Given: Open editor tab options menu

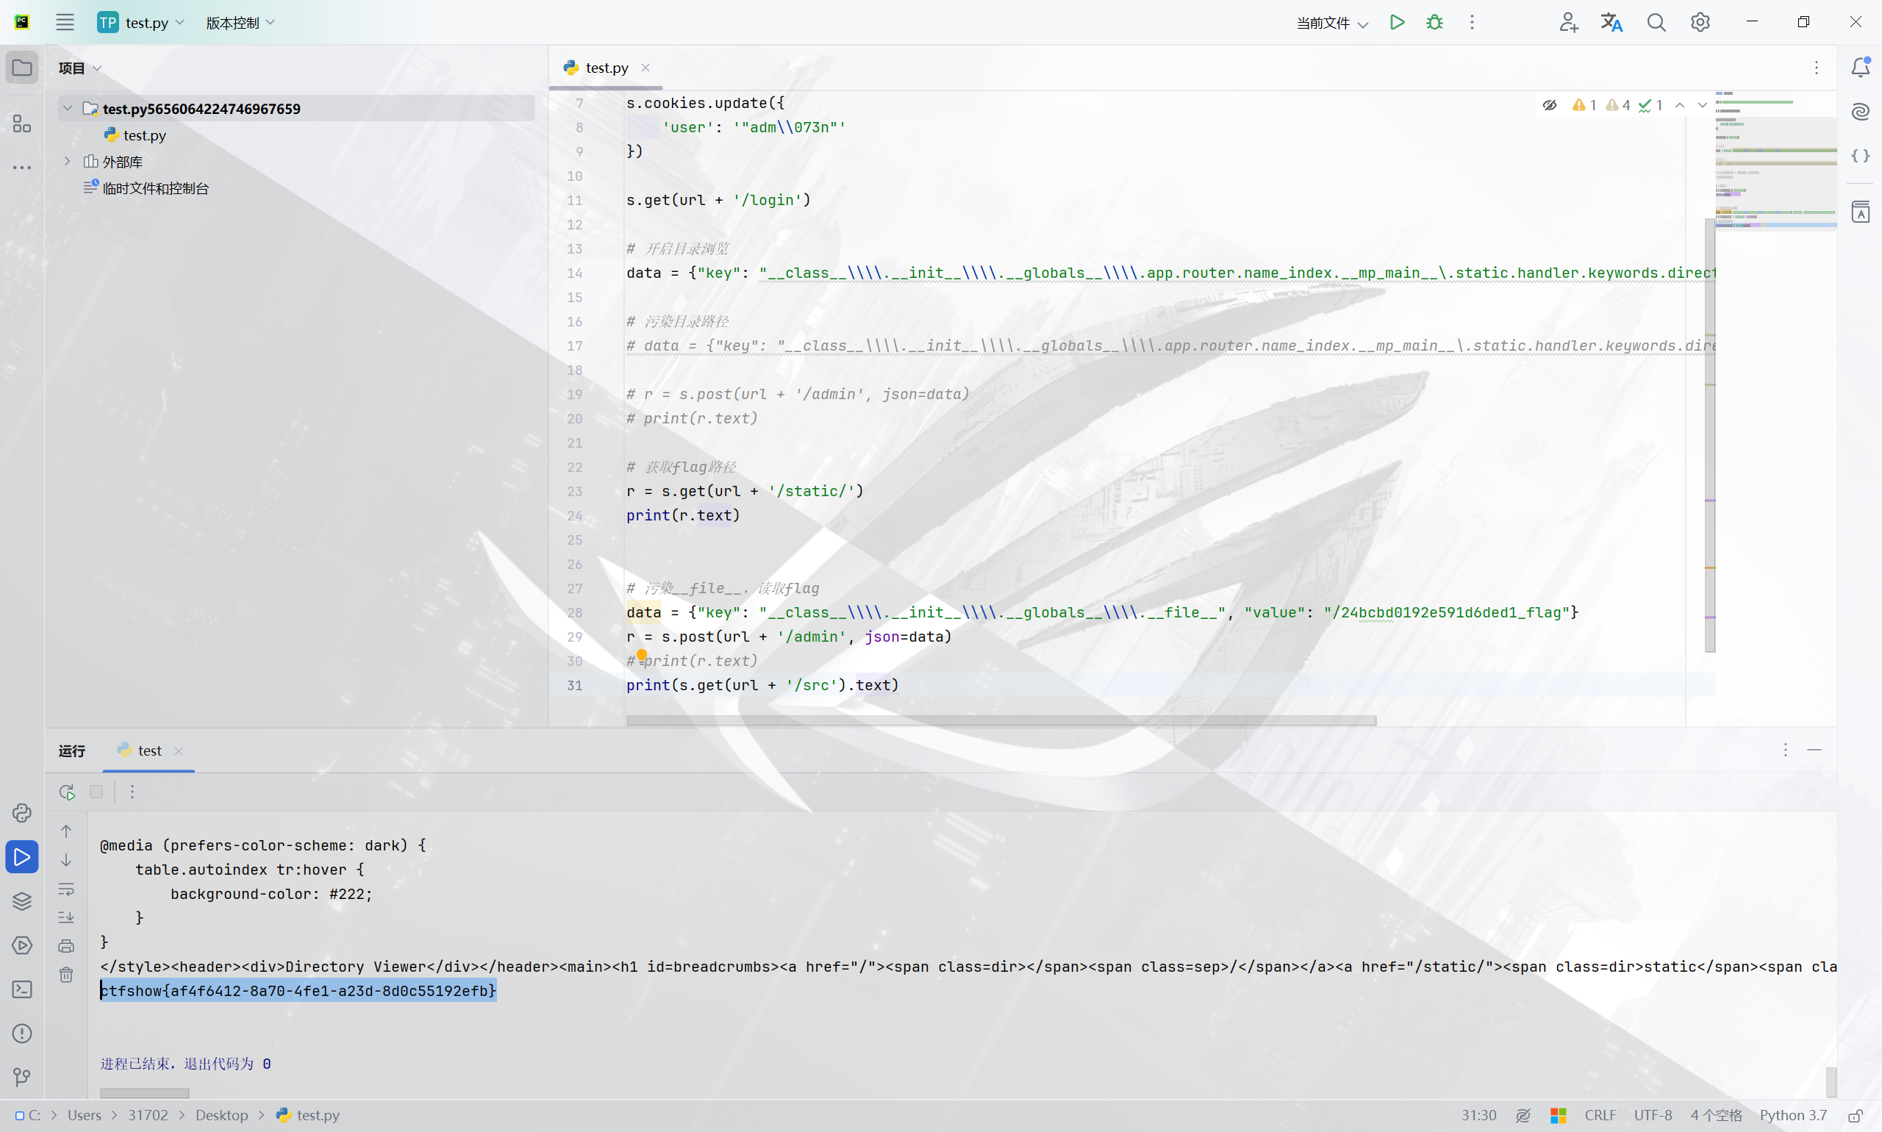Looking at the screenshot, I should point(1817,68).
